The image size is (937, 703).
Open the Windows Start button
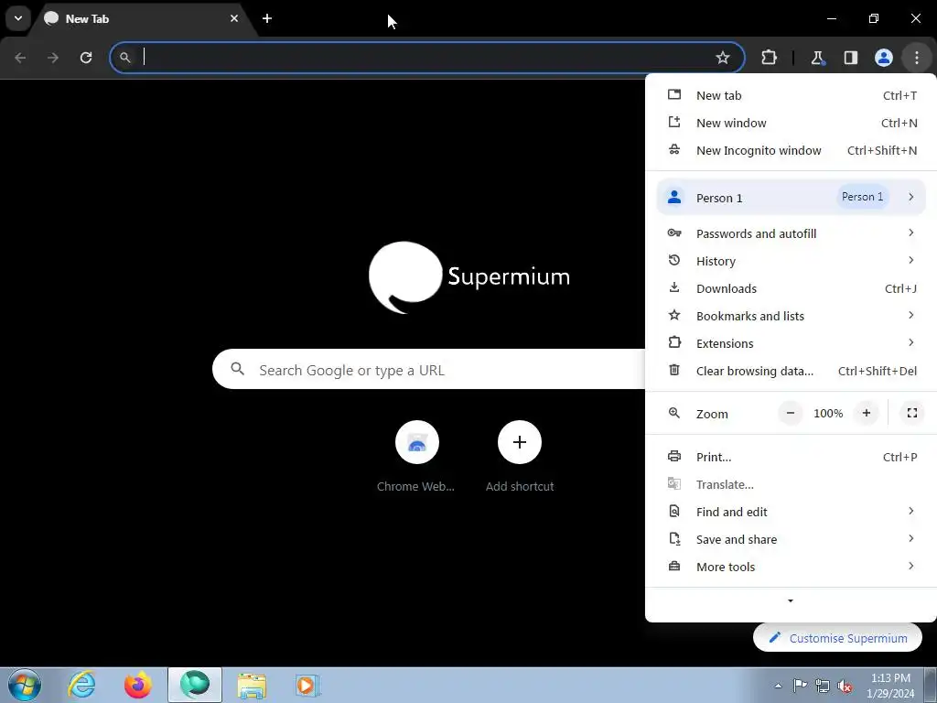point(25,685)
